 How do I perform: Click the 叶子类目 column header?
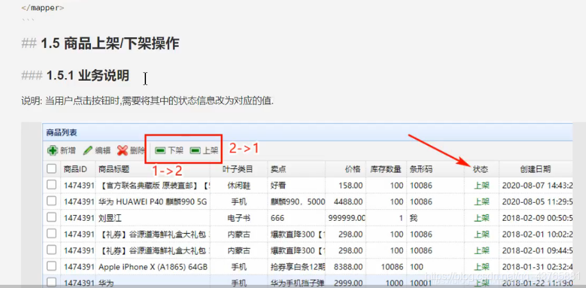[x=238, y=169]
